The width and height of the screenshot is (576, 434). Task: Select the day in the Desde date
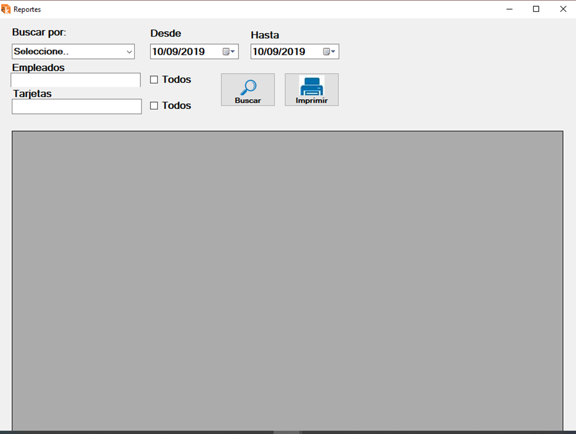tap(158, 52)
